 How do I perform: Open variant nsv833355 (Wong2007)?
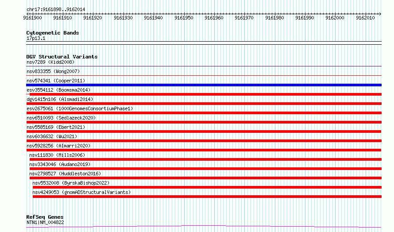pyautogui.click(x=53, y=71)
